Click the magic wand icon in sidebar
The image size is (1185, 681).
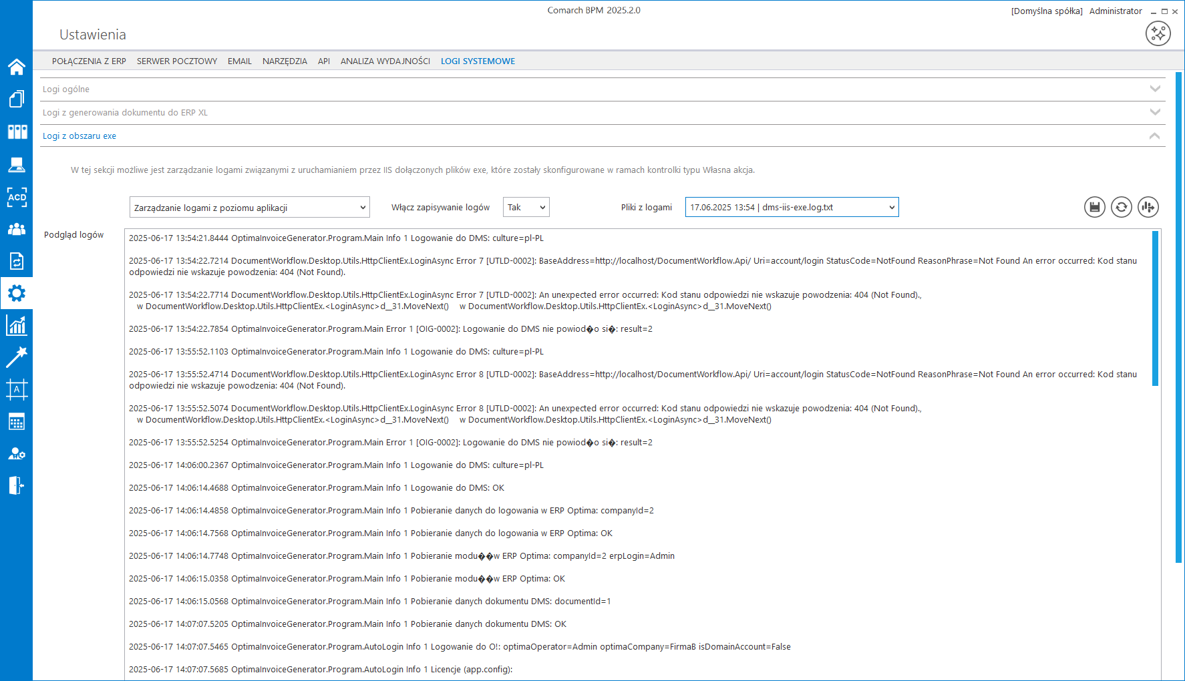point(16,357)
